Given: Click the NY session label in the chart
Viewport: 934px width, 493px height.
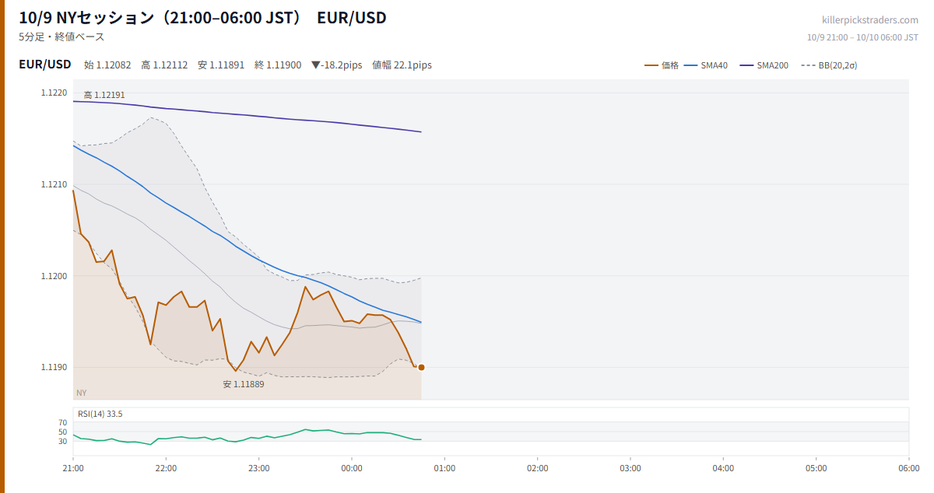Looking at the screenshot, I should 81,393.
